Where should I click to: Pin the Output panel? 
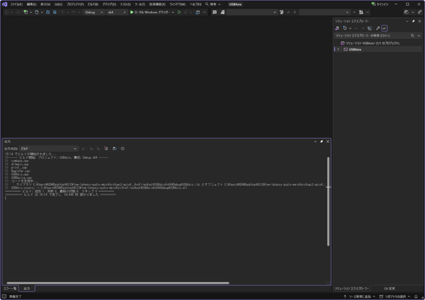click(322, 141)
